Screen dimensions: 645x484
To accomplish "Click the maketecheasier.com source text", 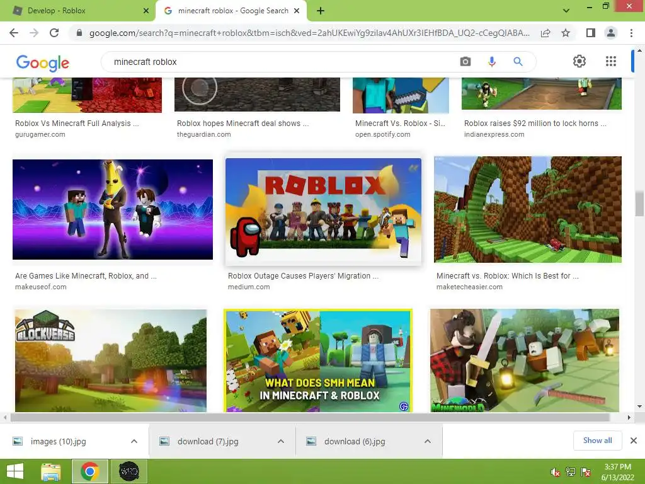I will pos(469,287).
